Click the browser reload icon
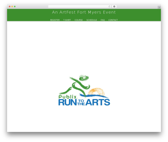 pyautogui.click(x=109, y=6)
